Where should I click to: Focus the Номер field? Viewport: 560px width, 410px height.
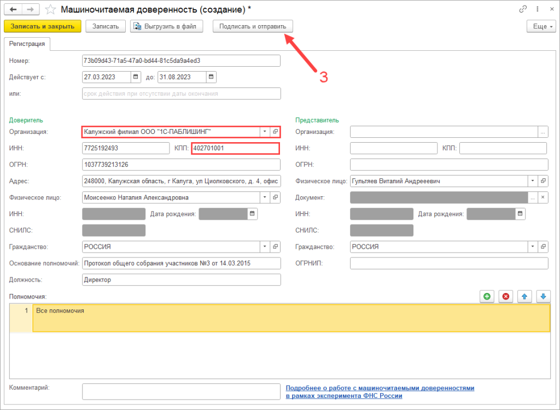181,61
